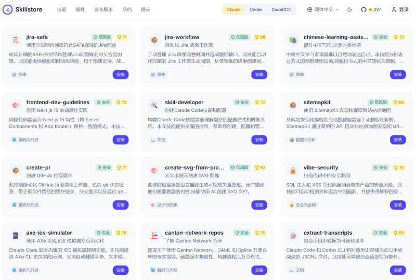Click the subtitle 创建 GitHub 拉取请求
Image resolution: width=416 pixels, height=280 pixels.
[x=49, y=175]
